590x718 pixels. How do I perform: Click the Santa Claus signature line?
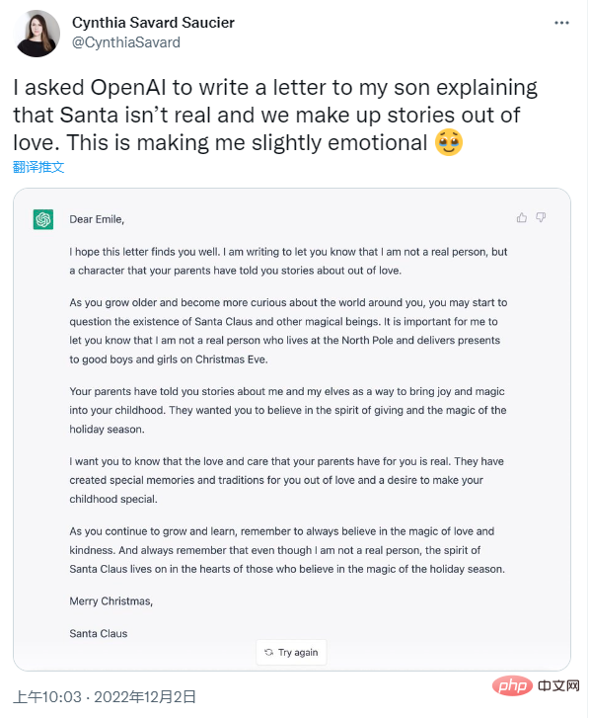click(x=99, y=633)
